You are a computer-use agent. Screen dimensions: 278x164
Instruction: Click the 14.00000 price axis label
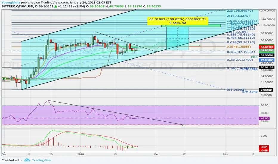[x=267, y=76]
